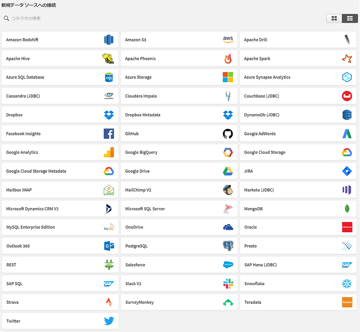Viewport: 360px width, 332px height.
Task: Click the Amazon Redshift connector icon
Action: tap(109, 40)
